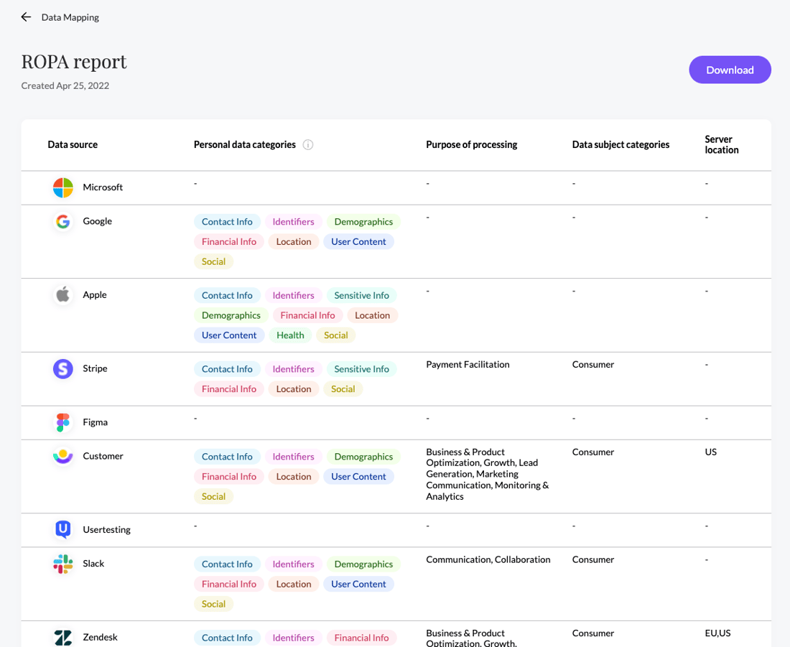Click the Customer data source icon
The image size is (790, 647).
(62, 456)
